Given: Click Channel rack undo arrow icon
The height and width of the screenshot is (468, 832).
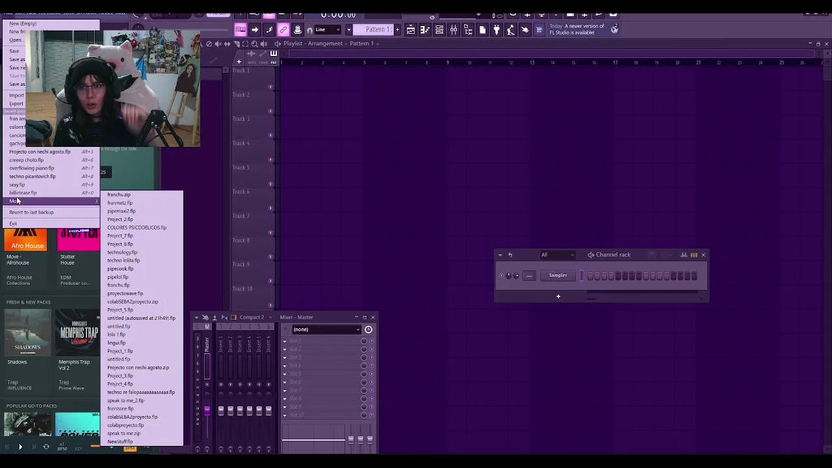Looking at the screenshot, I should [x=510, y=255].
